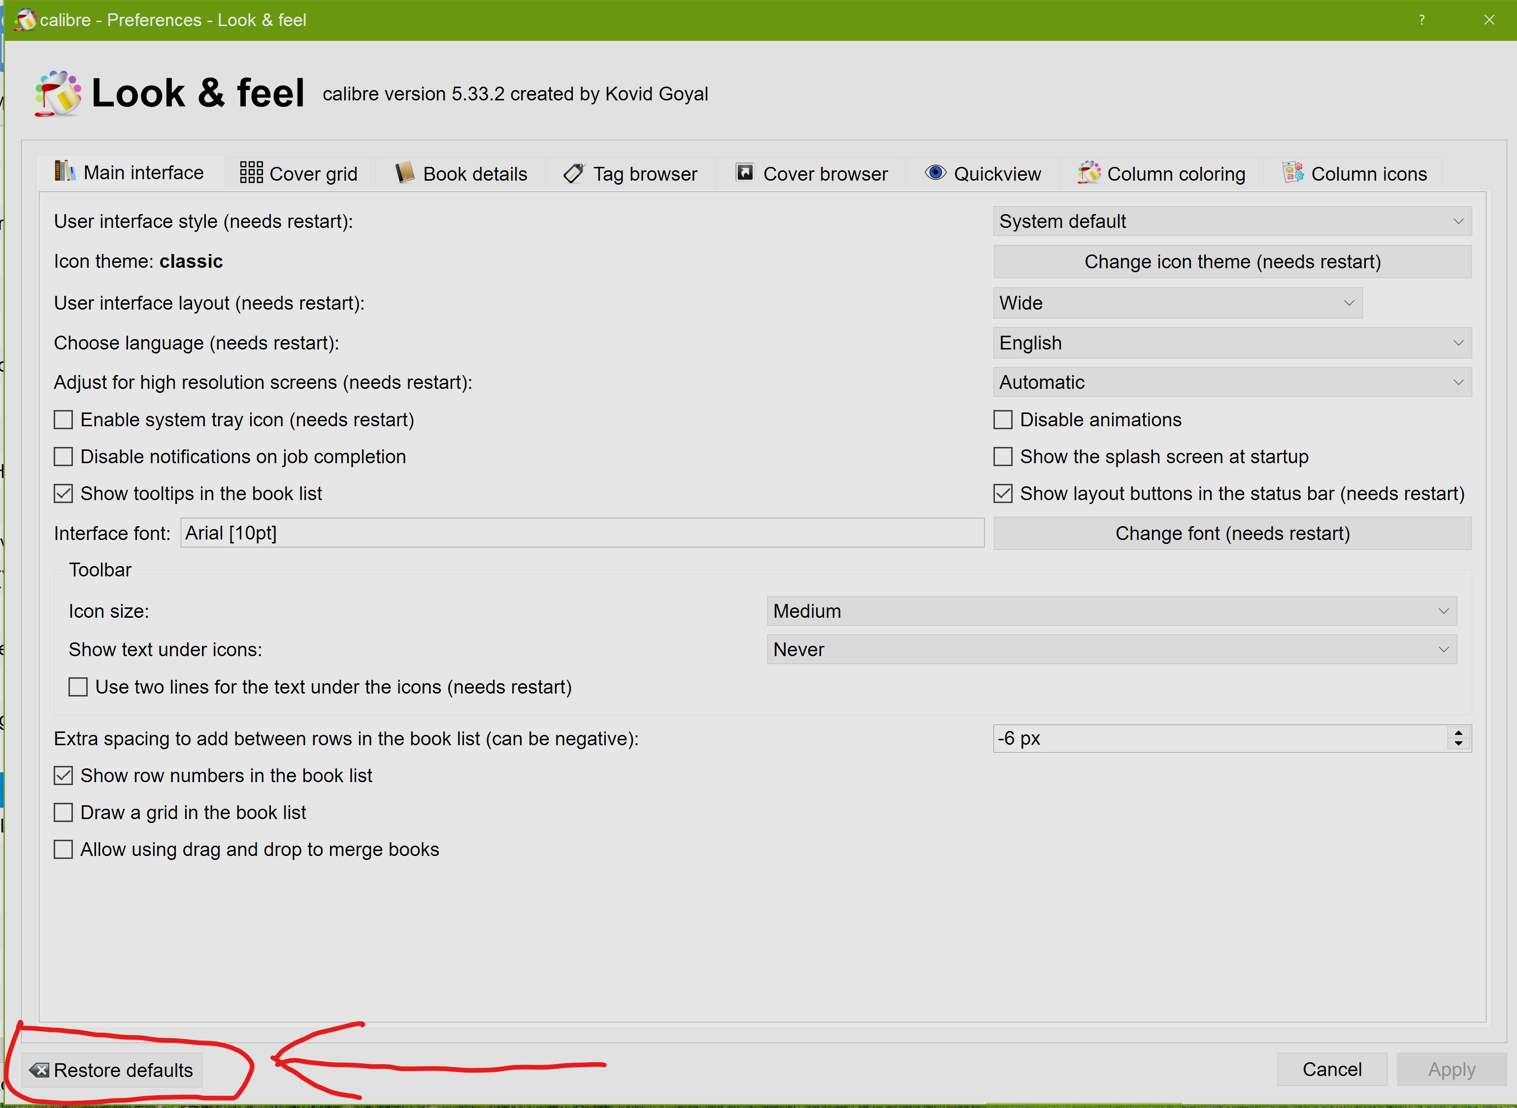
Task: Click the Column icons tab icon
Action: coord(1293,172)
